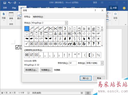
Task: Open 自动更正(A)... settings
Action: click(31, 70)
